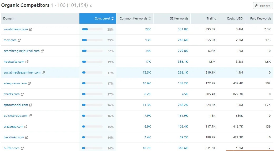This screenshot has height=151, width=274.
Task: Open crazyegg.com 103.4K SE keywords
Action: (x=183, y=126)
